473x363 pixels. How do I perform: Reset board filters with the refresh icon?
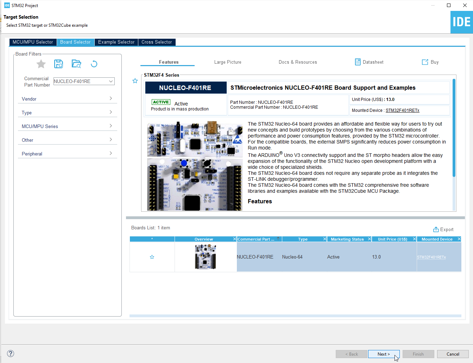click(x=94, y=64)
